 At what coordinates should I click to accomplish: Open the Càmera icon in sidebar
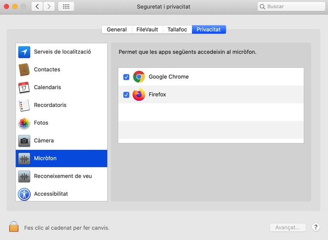[x=24, y=141]
